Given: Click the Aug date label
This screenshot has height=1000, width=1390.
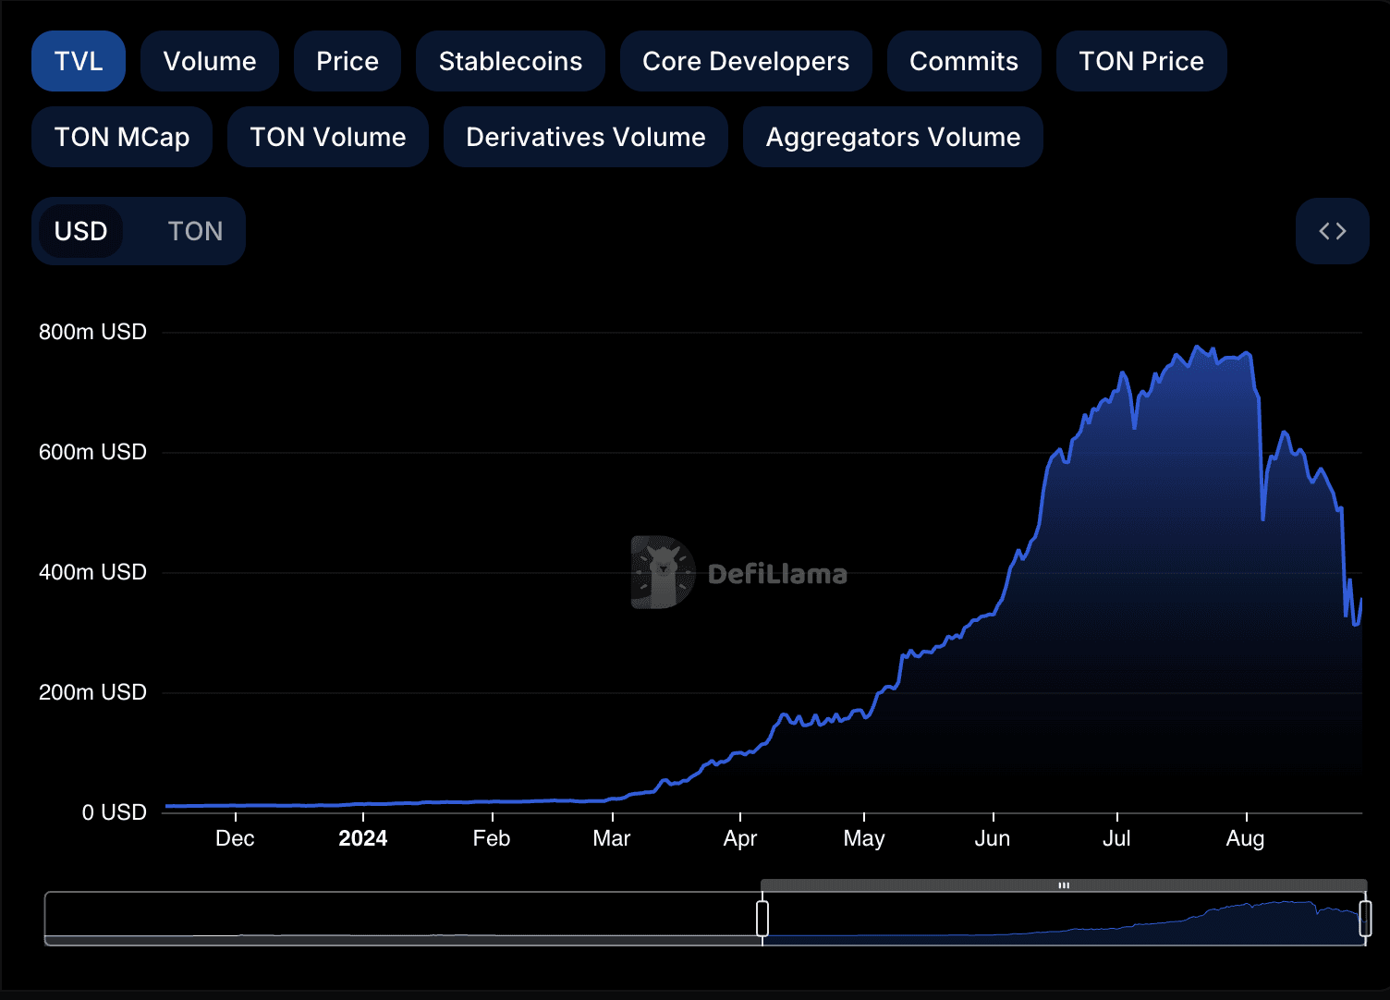Looking at the screenshot, I should pos(1245,838).
